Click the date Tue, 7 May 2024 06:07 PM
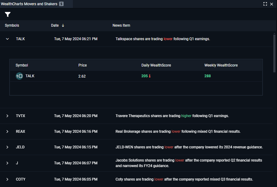The width and height of the screenshot is (277, 187). pyautogui.click(x=76, y=163)
